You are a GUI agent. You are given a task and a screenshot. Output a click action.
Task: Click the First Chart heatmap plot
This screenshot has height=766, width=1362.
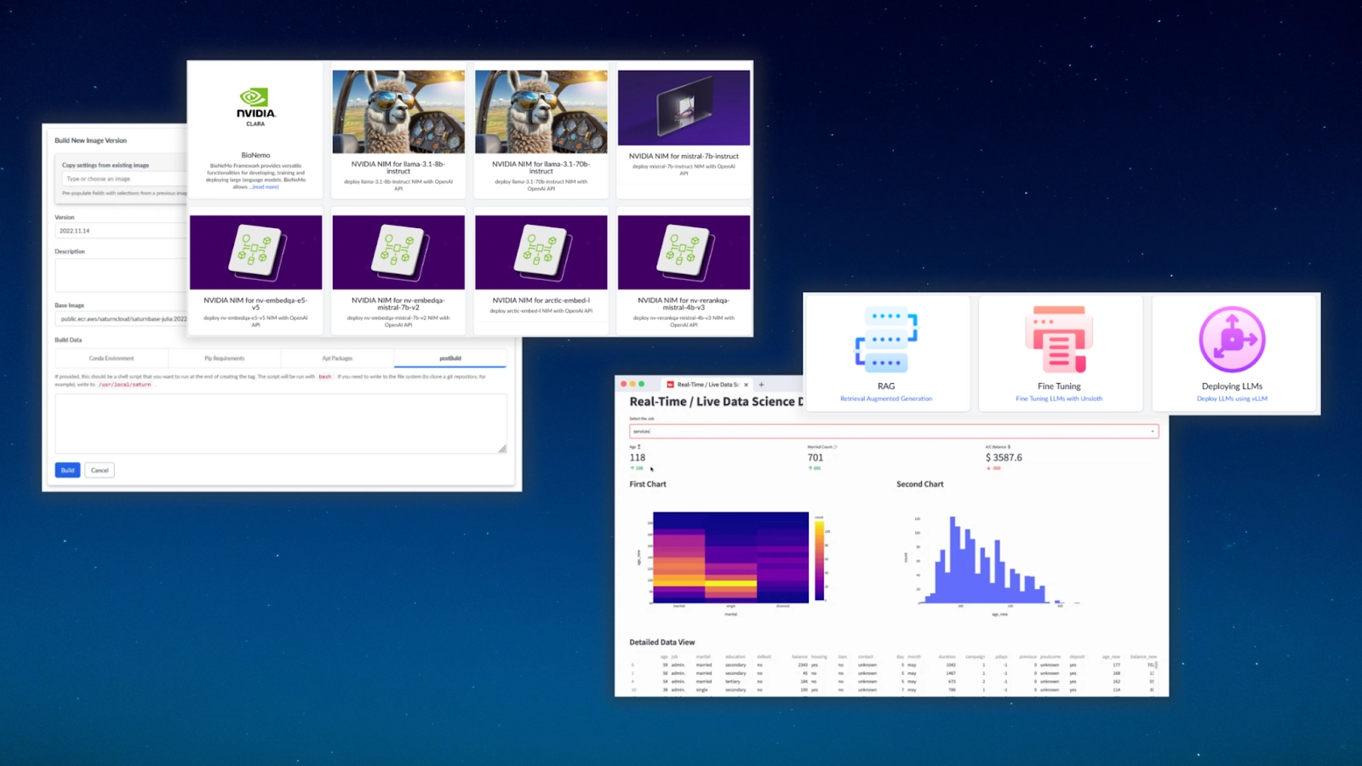coord(730,557)
